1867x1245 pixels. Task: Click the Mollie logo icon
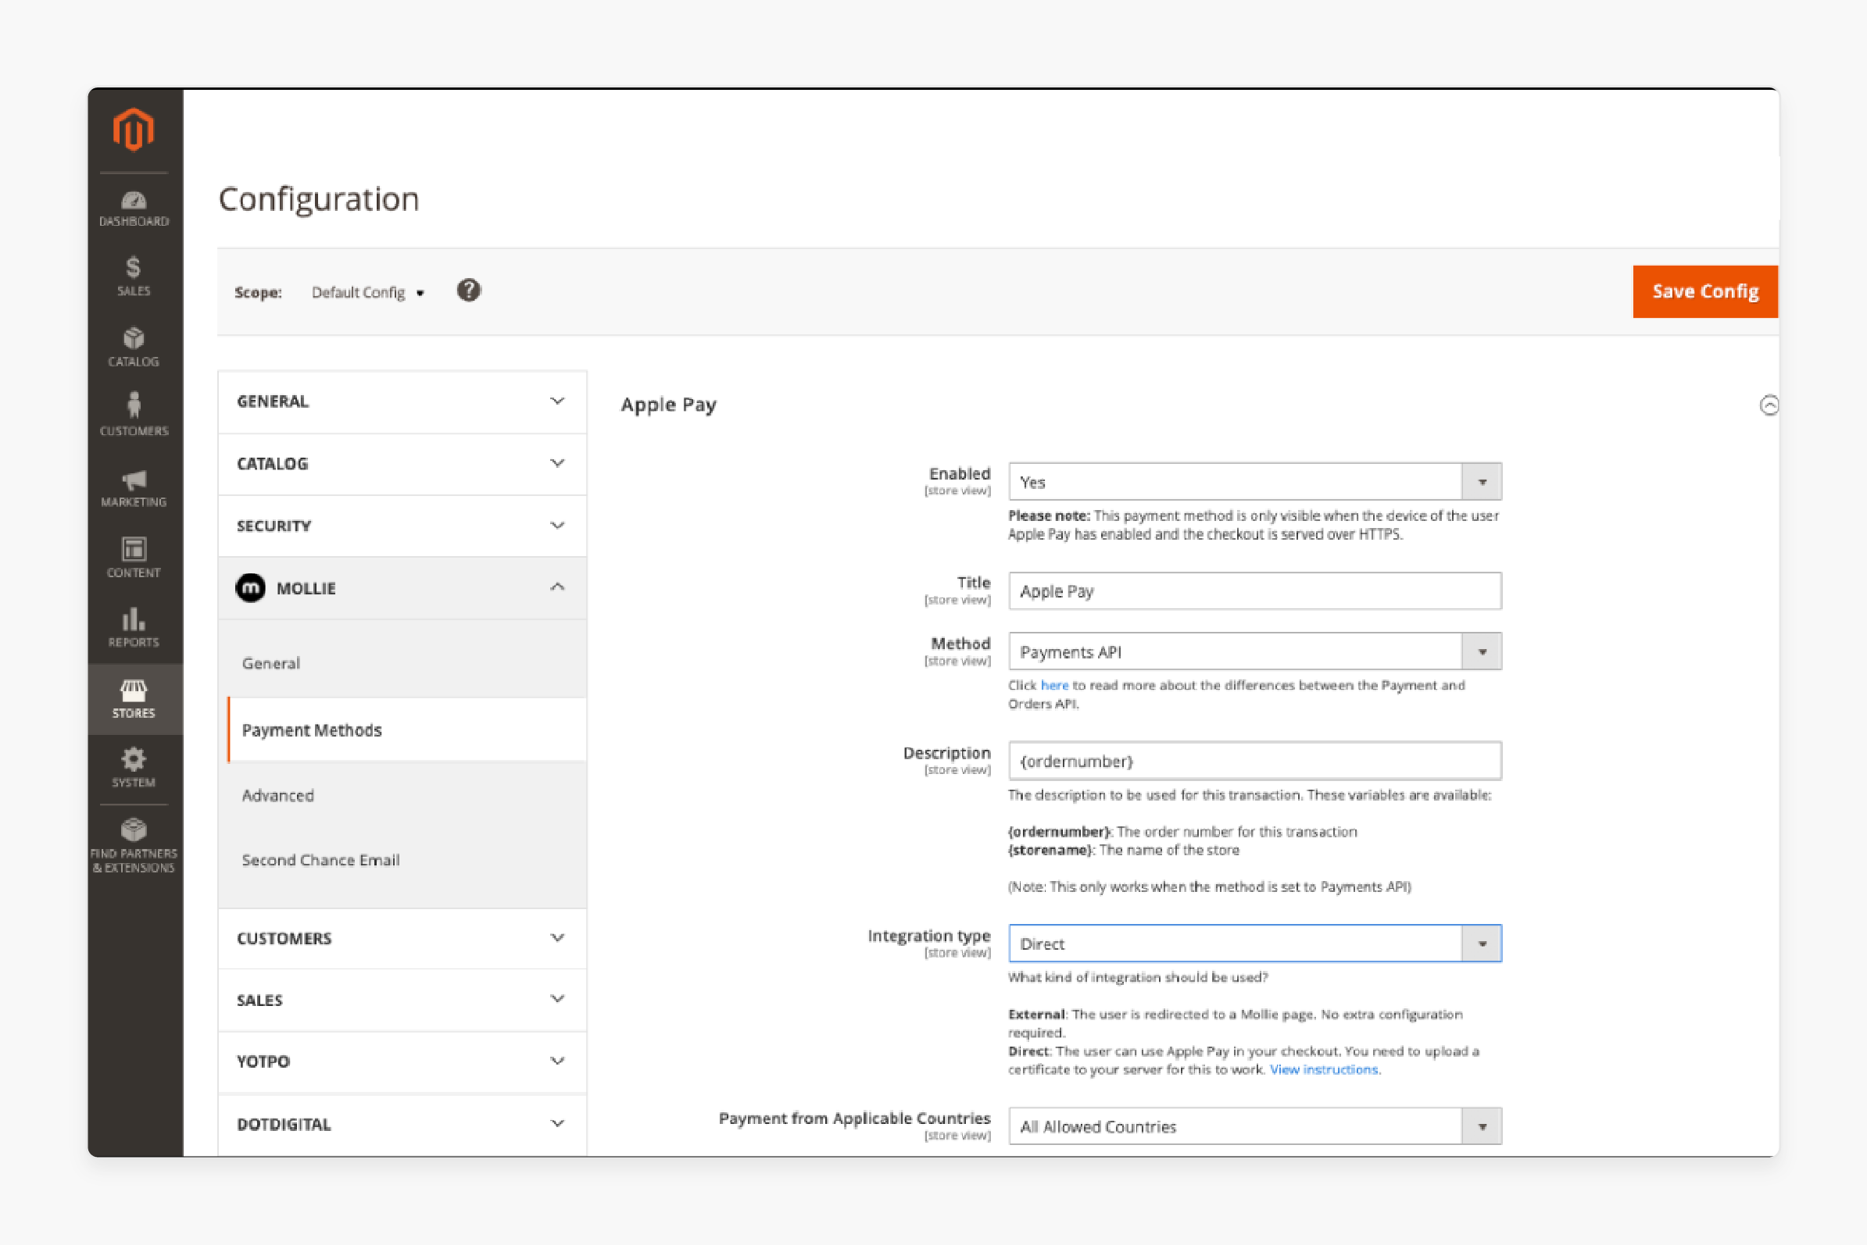250,588
